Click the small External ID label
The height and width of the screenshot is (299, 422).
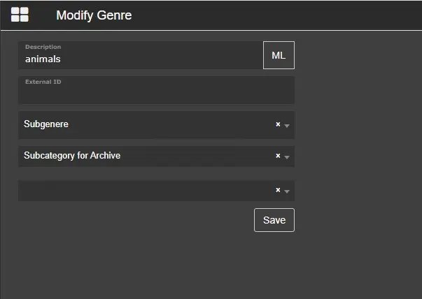[43, 81]
